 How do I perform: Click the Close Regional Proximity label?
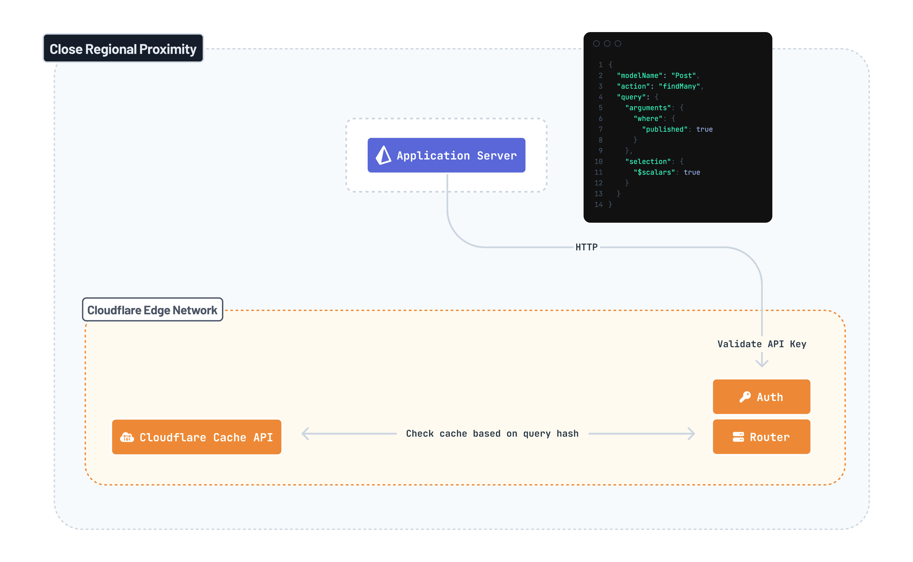pyautogui.click(x=123, y=49)
